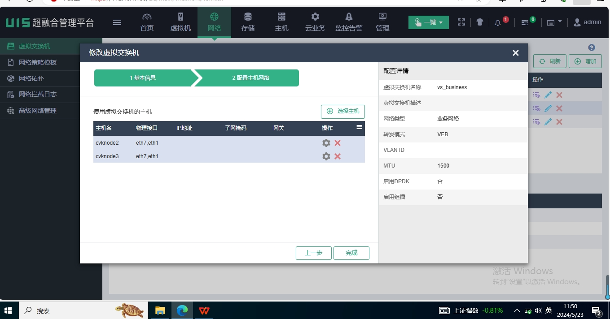The width and height of the screenshot is (610, 319).
Task: Click edit pencil in third background row
Action: tap(548, 122)
